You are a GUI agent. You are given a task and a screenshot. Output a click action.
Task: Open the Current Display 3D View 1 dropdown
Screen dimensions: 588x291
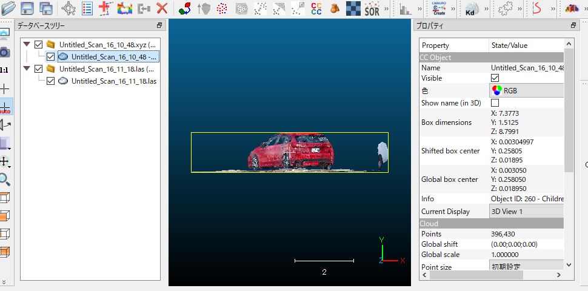coord(526,212)
